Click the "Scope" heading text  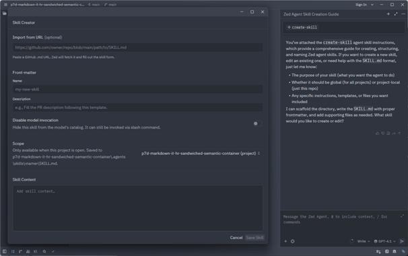[x=18, y=143]
